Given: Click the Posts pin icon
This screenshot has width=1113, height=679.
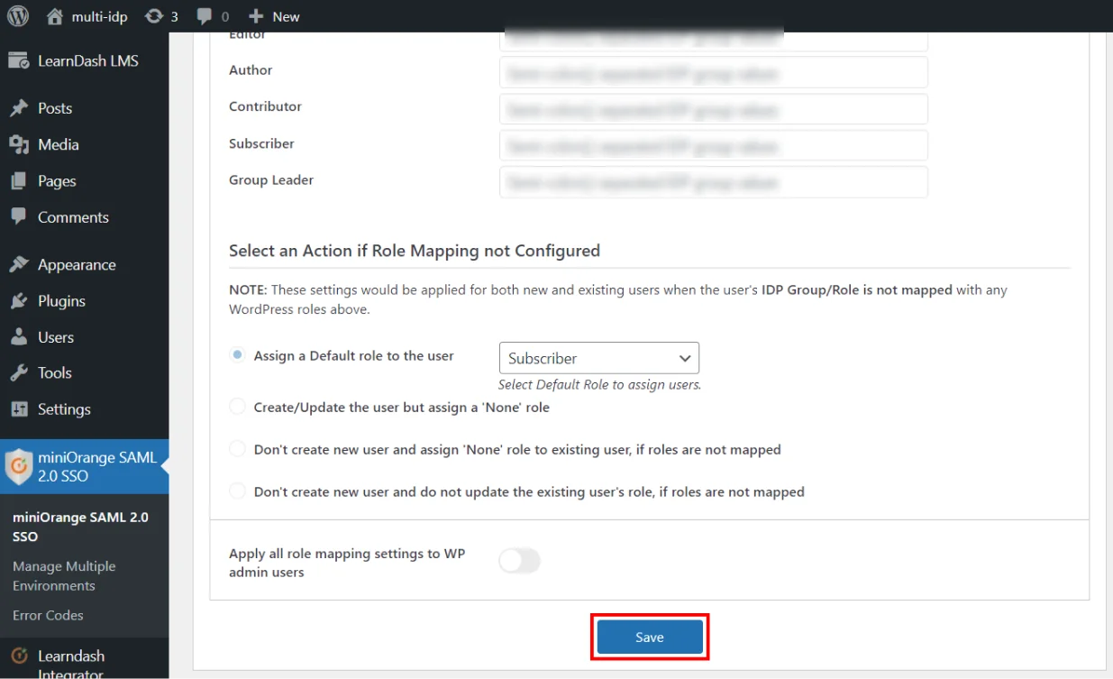Looking at the screenshot, I should pyautogui.click(x=19, y=108).
